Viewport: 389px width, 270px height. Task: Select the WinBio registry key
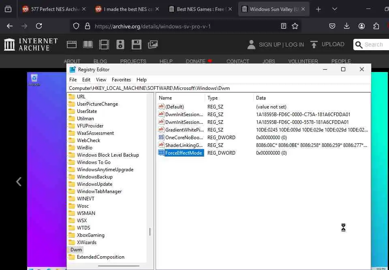point(84,148)
